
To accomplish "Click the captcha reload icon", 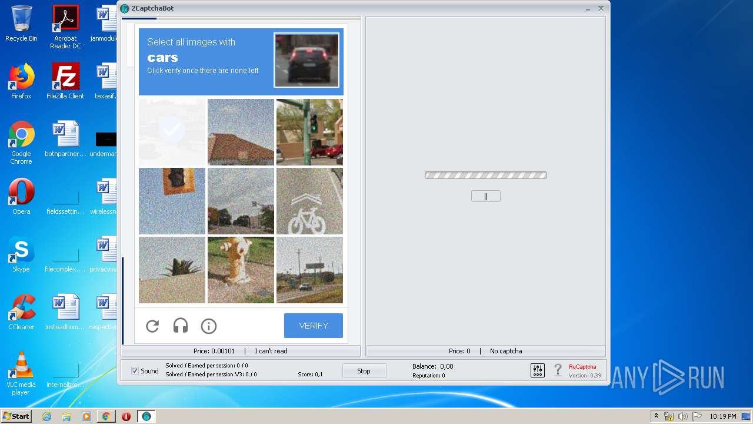I will click(x=152, y=326).
